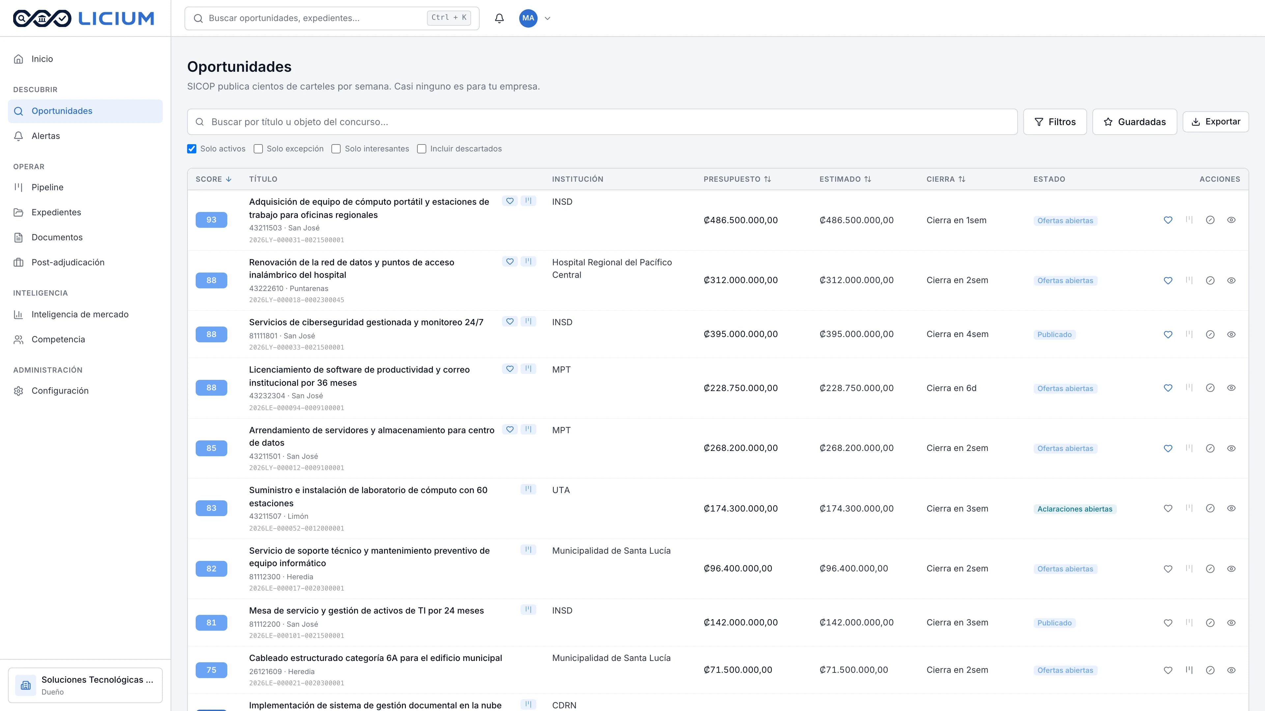Click Exportar button
This screenshot has width=1265, height=711.
click(1215, 122)
